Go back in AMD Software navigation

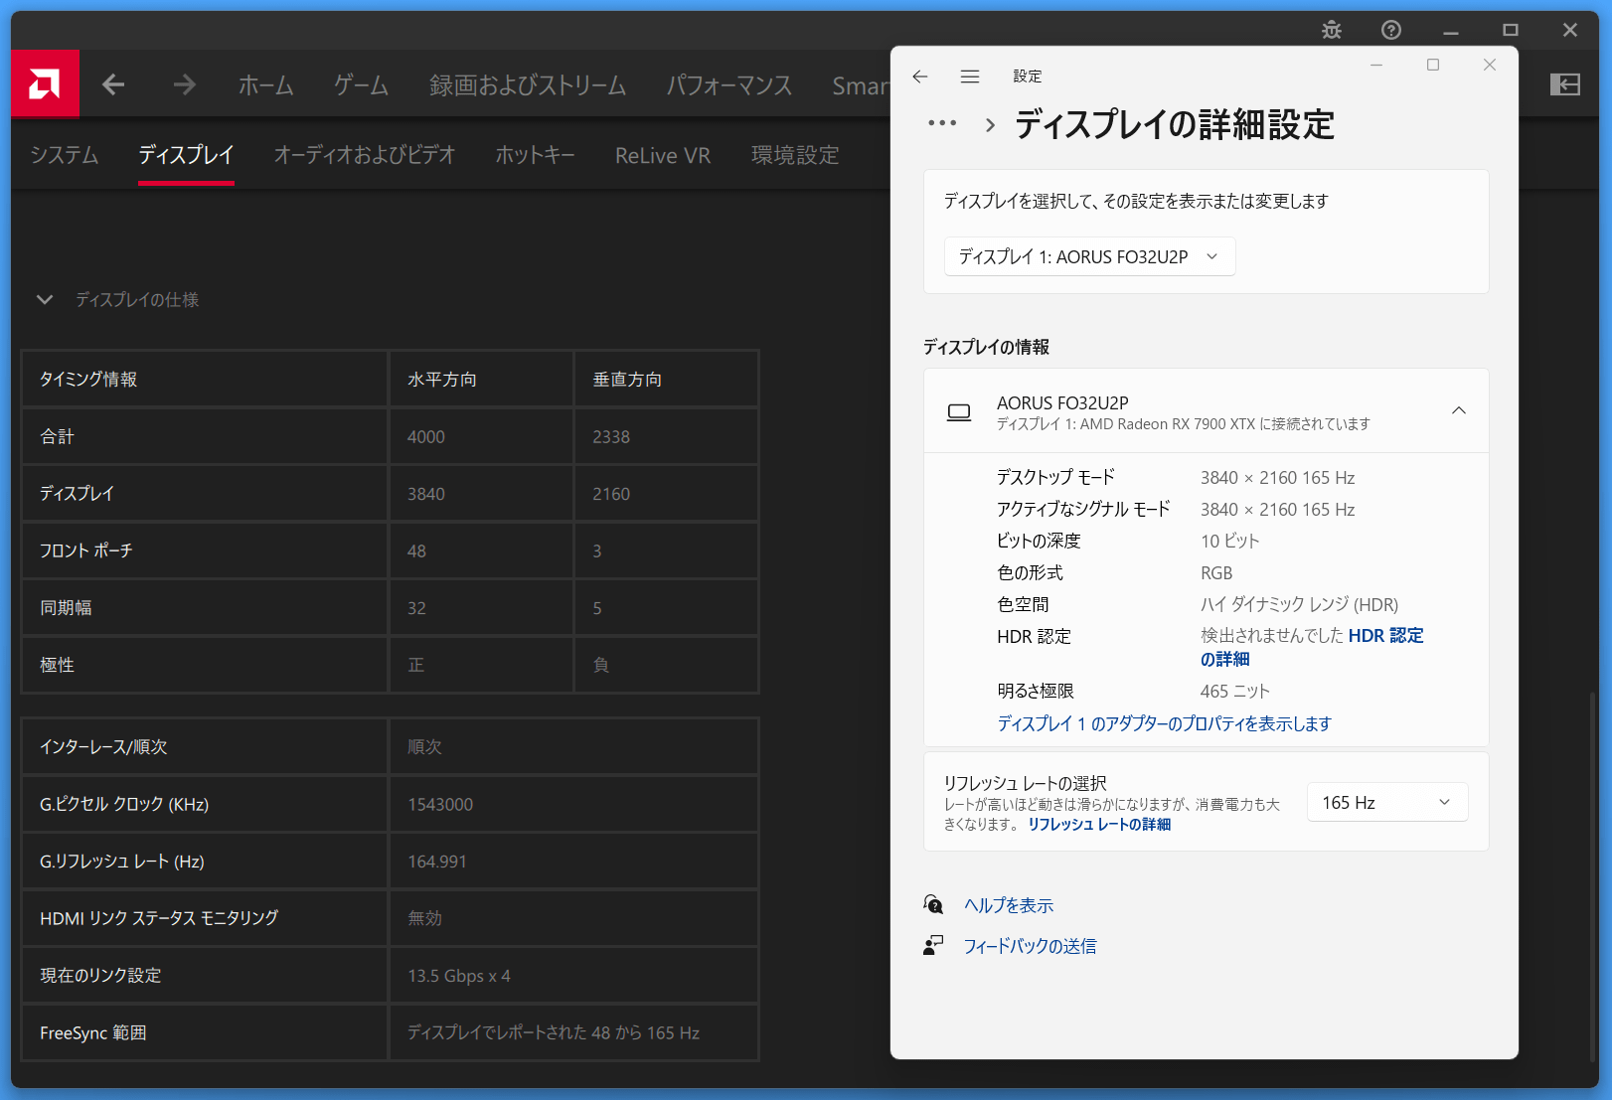point(113,85)
